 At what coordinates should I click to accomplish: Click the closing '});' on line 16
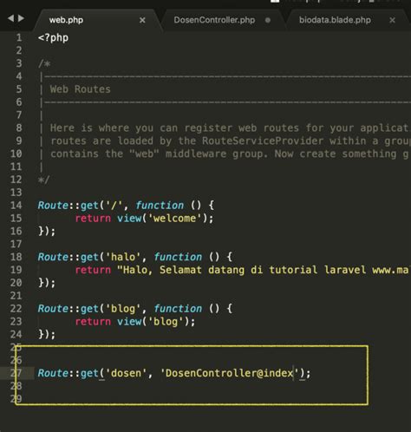(47, 231)
